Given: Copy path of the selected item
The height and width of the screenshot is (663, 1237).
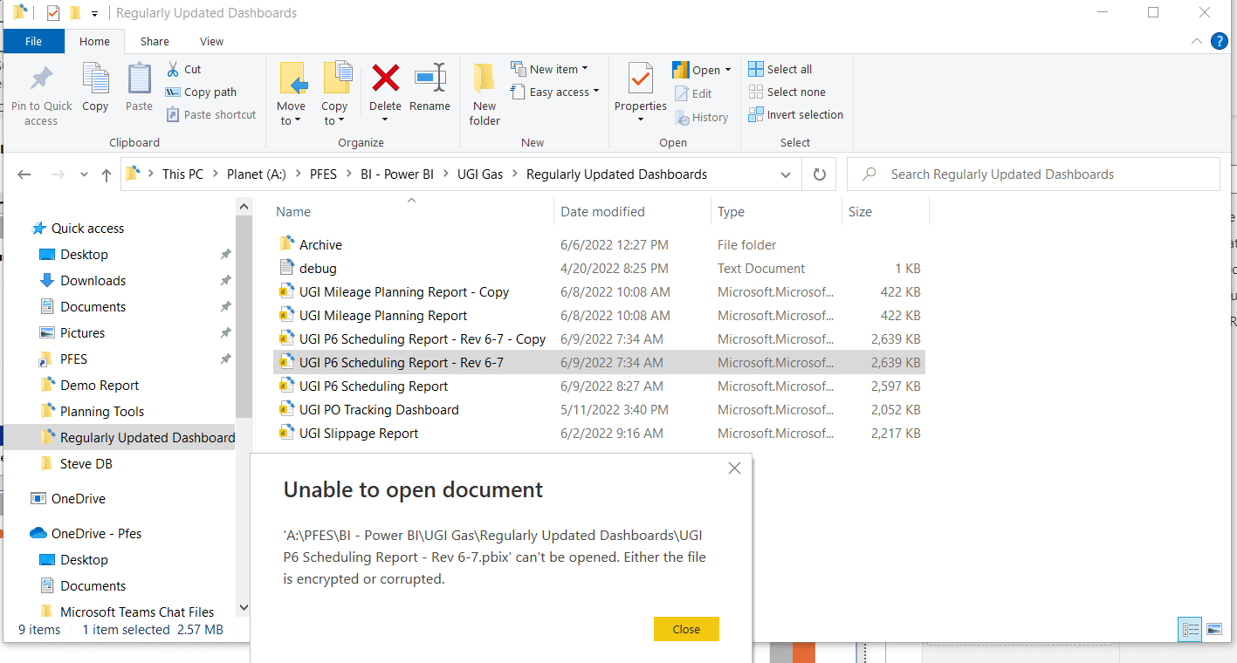Looking at the screenshot, I should [207, 92].
